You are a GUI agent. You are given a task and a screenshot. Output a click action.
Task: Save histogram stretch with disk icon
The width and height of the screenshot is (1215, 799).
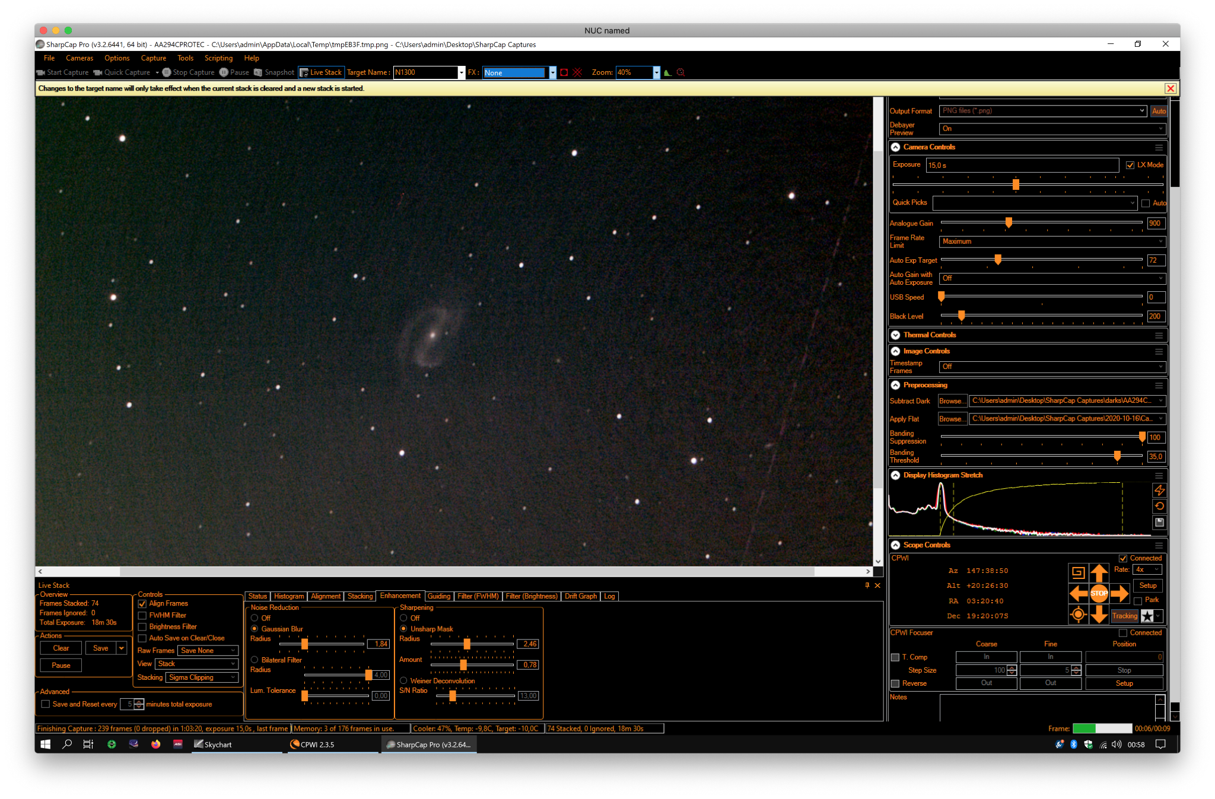(1159, 523)
